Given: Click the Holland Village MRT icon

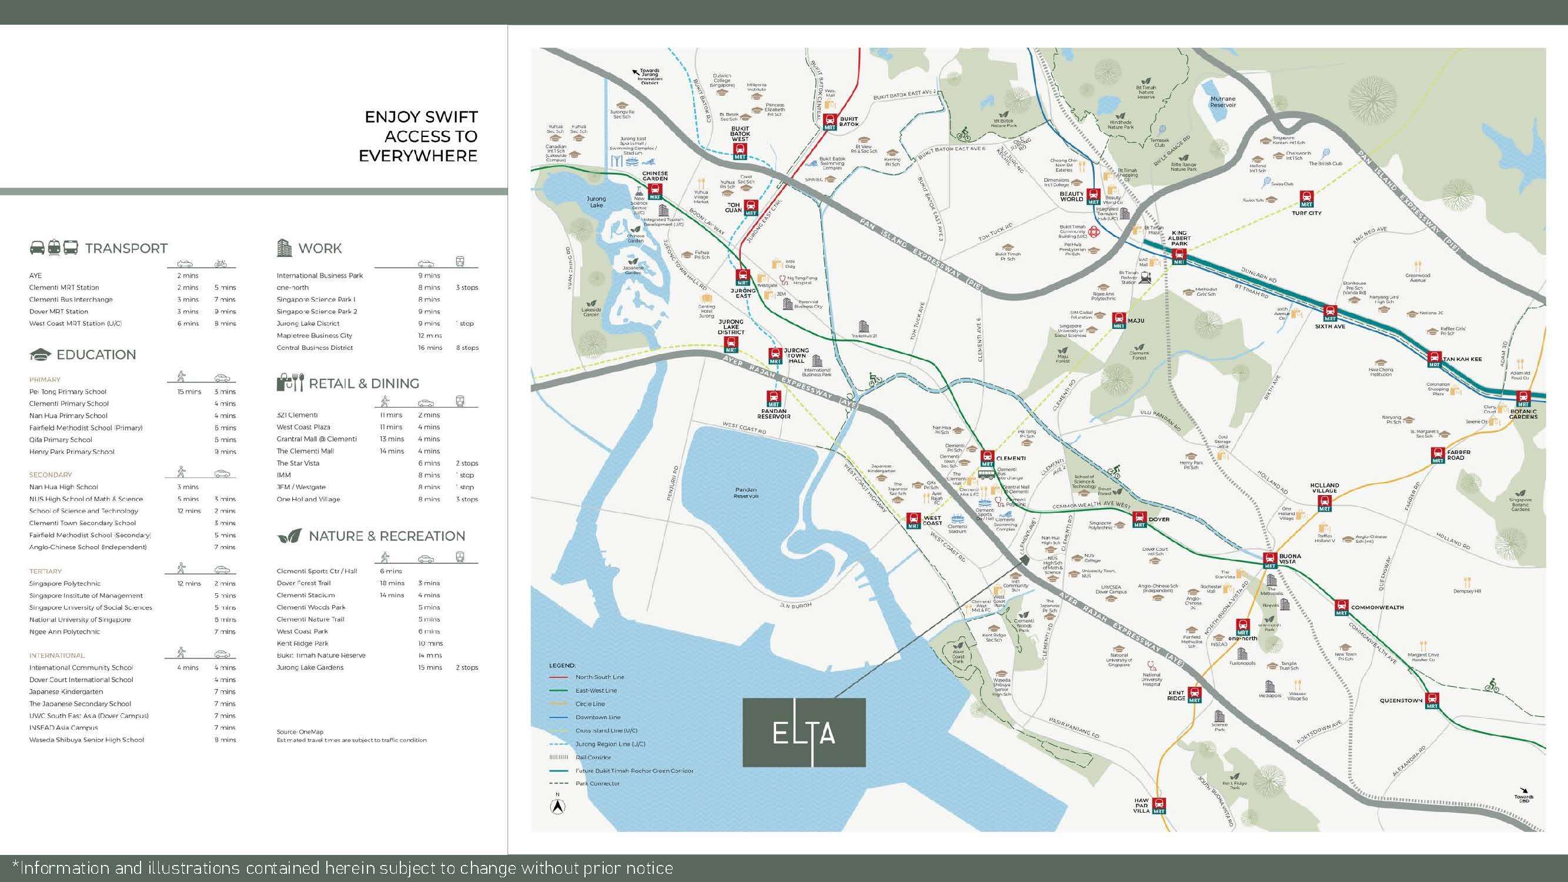Looking at the screenshot, I should tap(1325, 504).
